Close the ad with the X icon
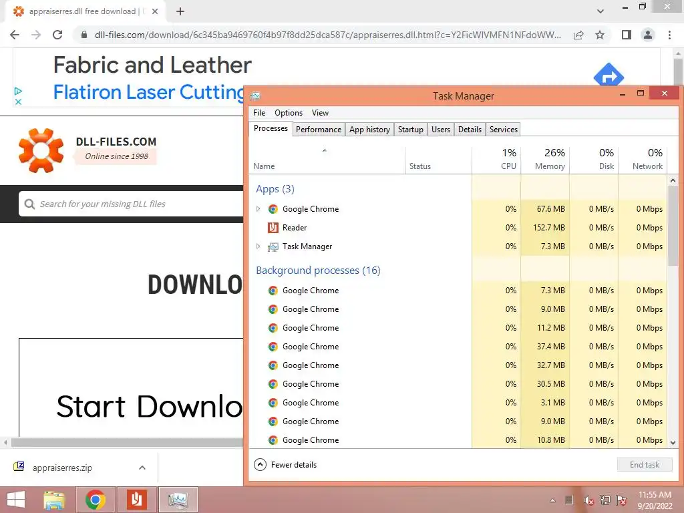The width and height of the screenshot is (684, 513). click(18, 102)
